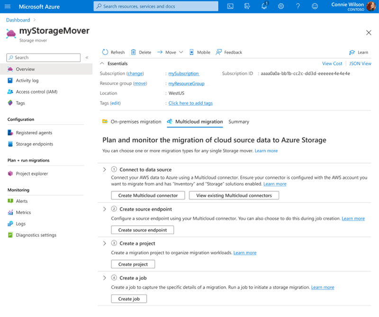The height and width of the screenshot is (317, 379).
Task: Click the resource group move link
Action: 140,83
